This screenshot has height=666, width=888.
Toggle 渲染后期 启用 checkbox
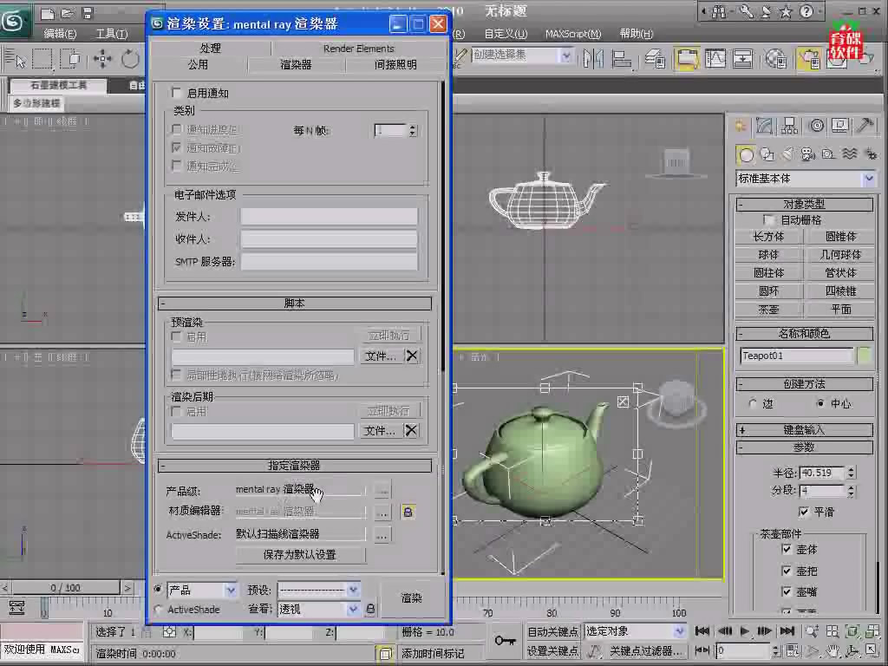pyautogui.click(x=176, y=411)
